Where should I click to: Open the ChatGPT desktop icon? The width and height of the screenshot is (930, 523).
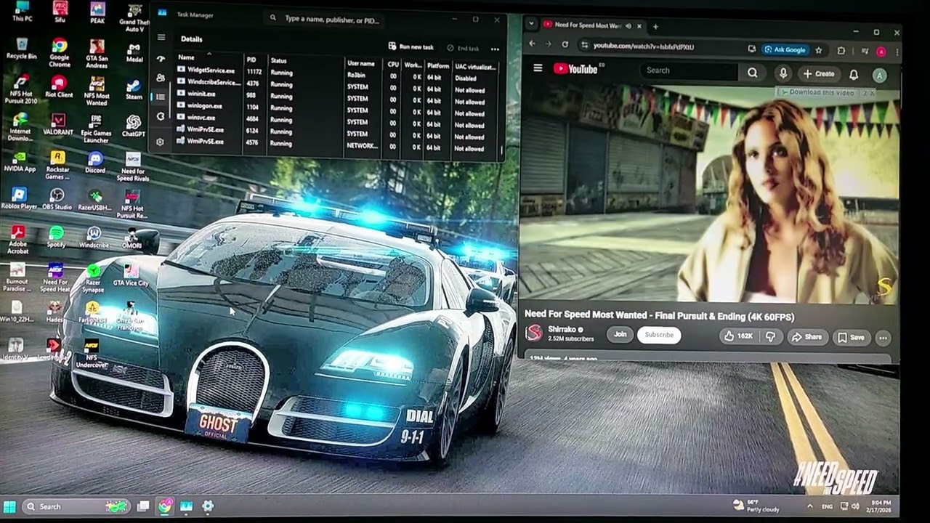[x=134, y=126]
